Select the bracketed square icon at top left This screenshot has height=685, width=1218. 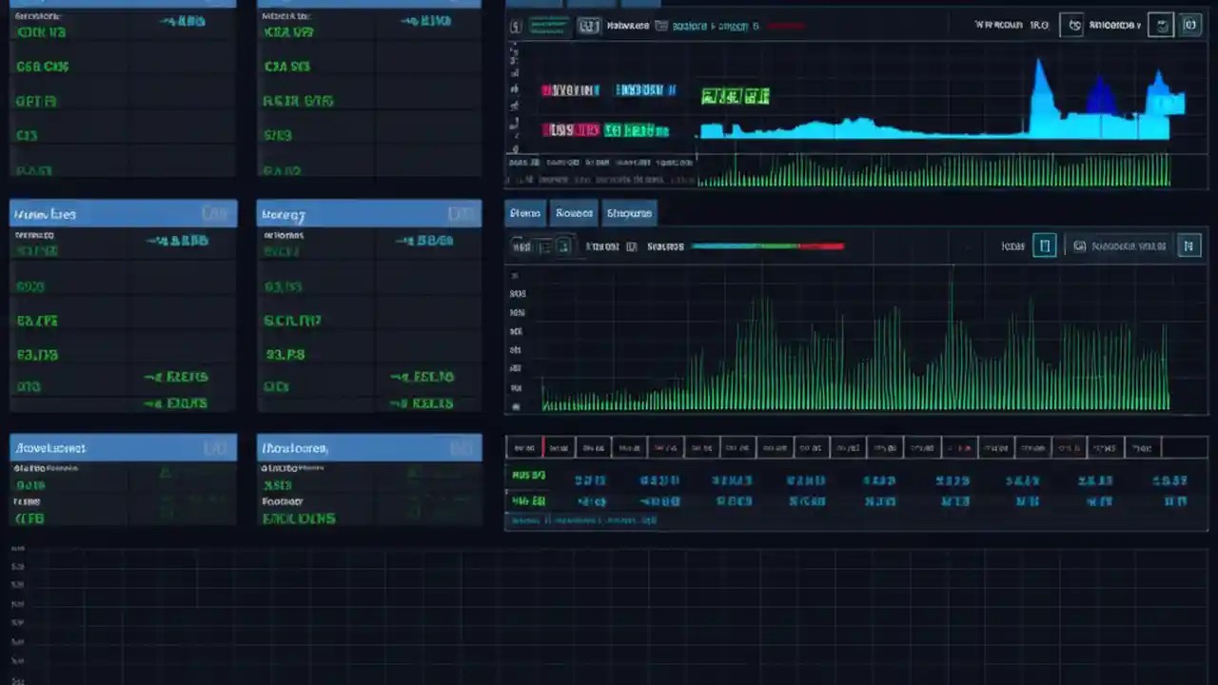[517, 26]
